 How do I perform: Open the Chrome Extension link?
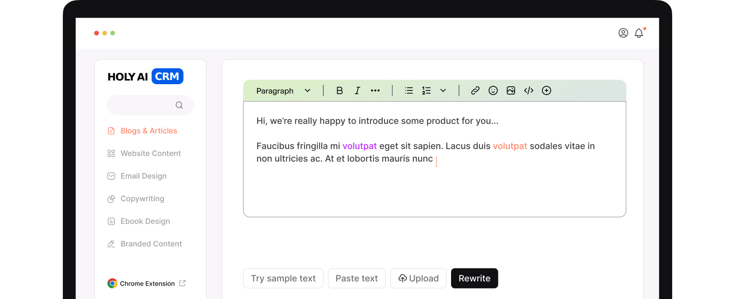pyautogui.click(x=147, y=284)
